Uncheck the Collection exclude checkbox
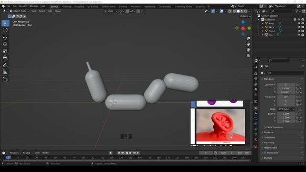This screenshot has width=306, height=172. tap(295, 20)
